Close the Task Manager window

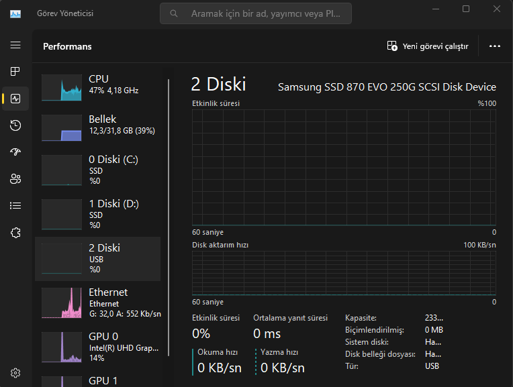point(497,9)
